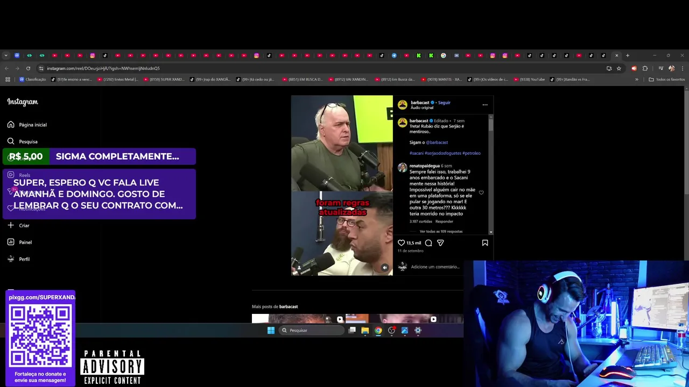Click the browser address bar URL

point(103,68)
